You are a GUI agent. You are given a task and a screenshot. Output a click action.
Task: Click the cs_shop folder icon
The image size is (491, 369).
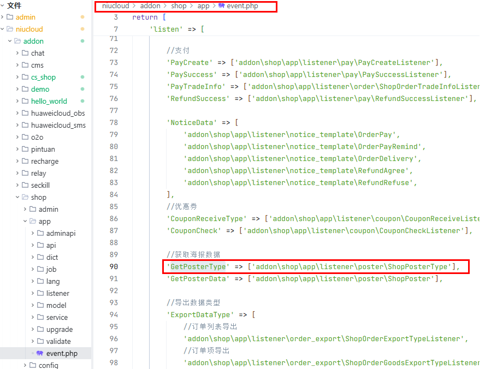point(26,78)
